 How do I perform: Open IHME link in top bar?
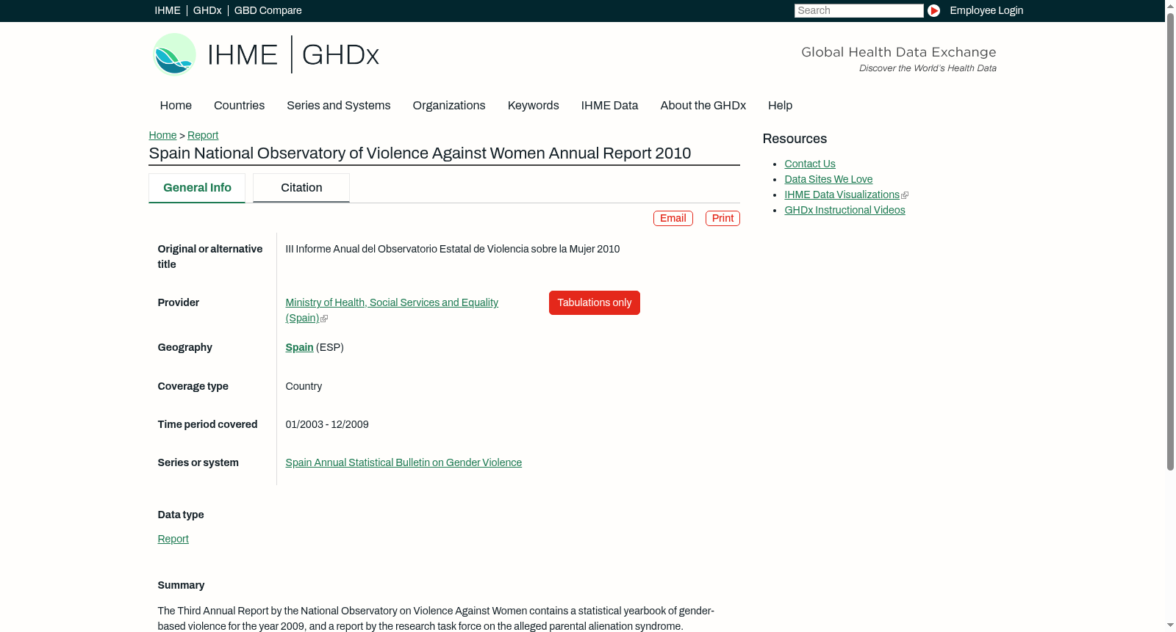[x=168, y=10]
